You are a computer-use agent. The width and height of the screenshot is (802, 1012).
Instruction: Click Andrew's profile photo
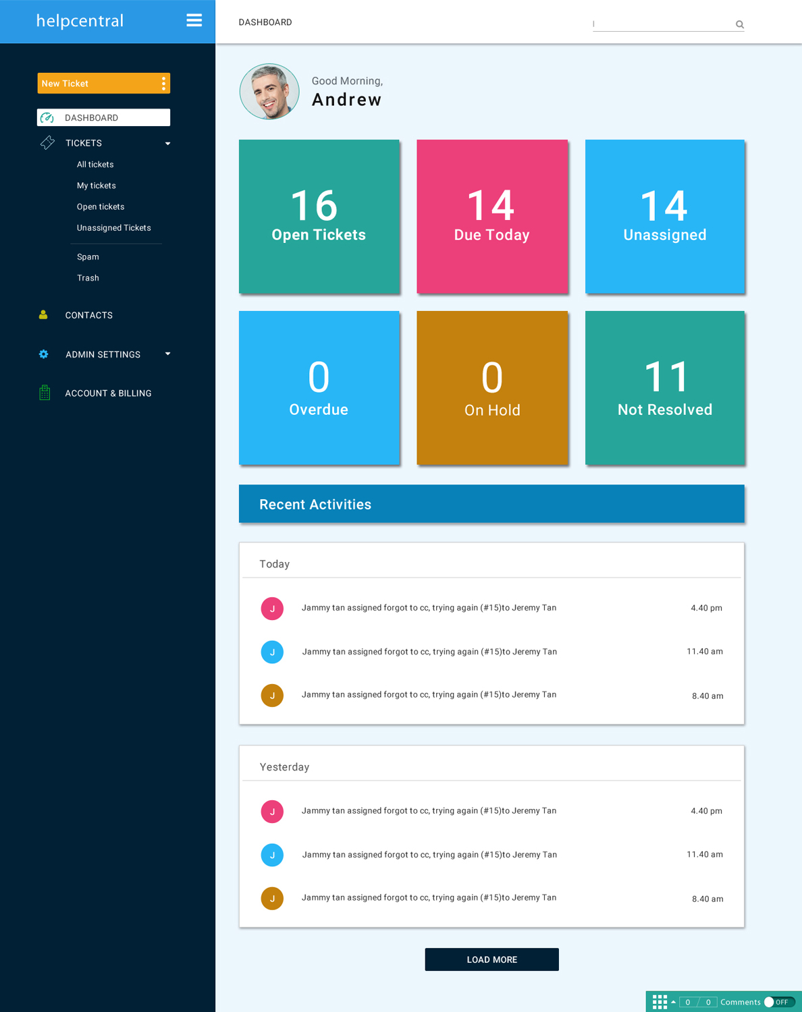click(x=269, y=92)
